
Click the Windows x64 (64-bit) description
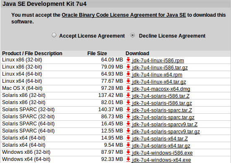tap(26, 159)
